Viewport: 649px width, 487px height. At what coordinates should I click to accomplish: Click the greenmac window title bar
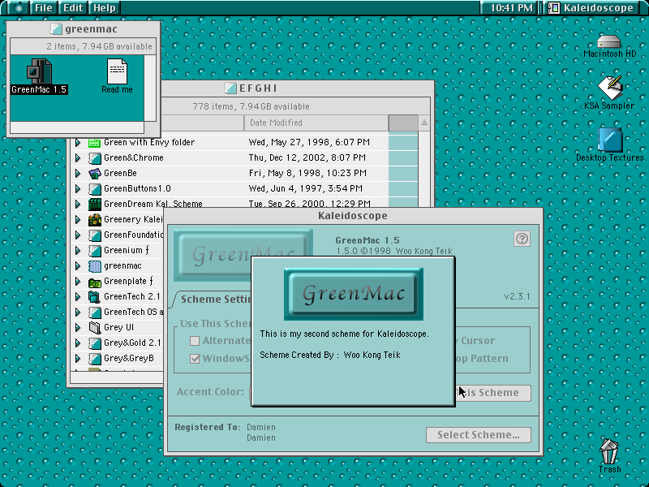click(x=84, y=29)
